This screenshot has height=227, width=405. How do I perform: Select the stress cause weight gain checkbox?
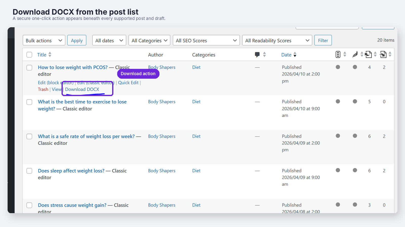(29, 205)
